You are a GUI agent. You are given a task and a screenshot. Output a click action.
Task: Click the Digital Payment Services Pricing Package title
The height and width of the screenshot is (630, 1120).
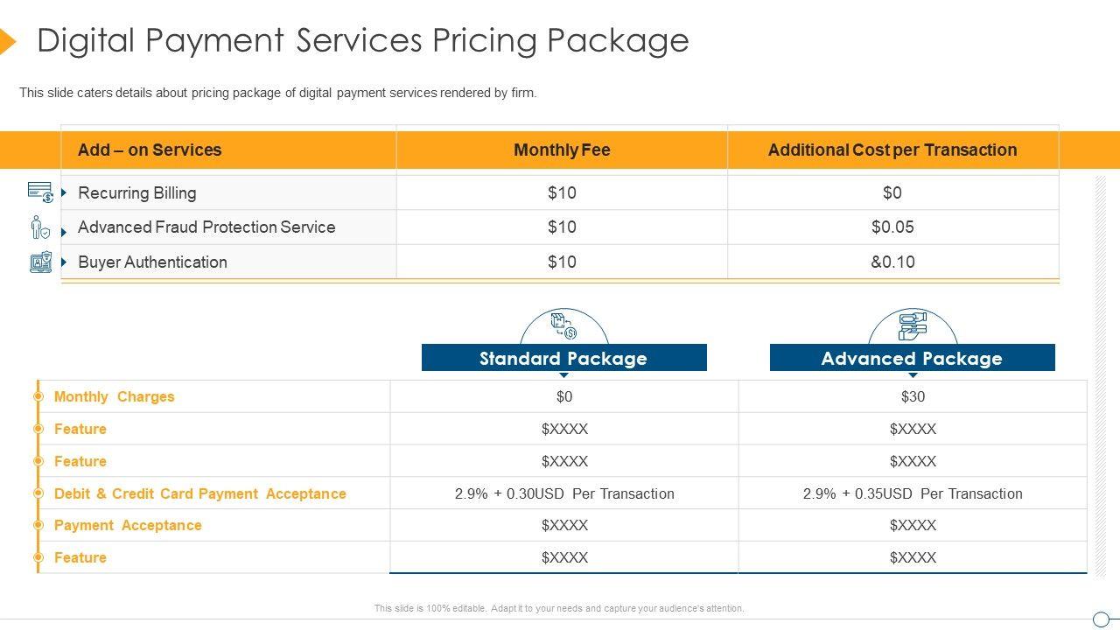[x=363, y=40]
